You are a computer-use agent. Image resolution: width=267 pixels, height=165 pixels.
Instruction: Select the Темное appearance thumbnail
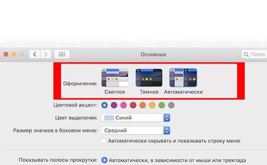coord(149,78)
